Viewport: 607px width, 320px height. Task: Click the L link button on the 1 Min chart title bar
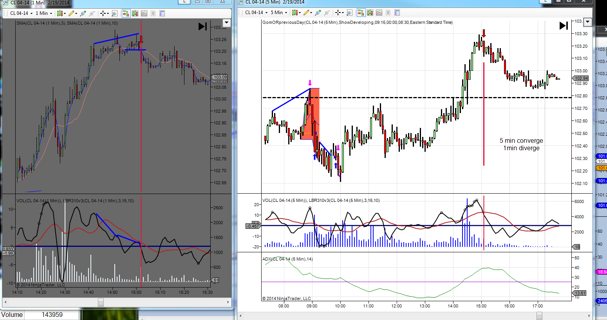184,2
